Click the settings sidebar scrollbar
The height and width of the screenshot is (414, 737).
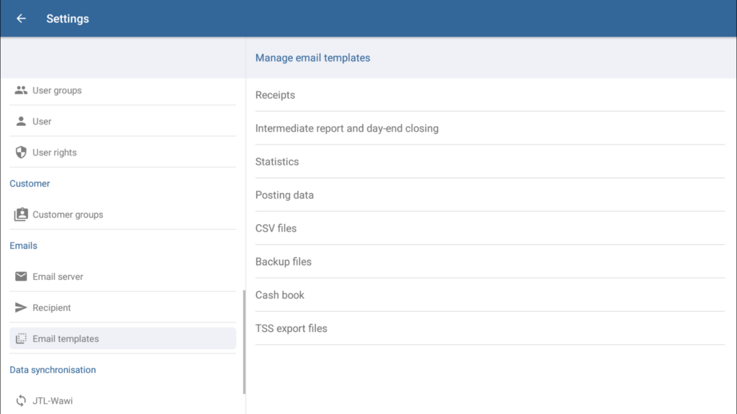click(x=244, y=342)
